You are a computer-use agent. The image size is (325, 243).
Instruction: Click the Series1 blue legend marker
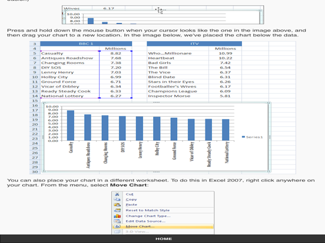click(x=243, y=137)
